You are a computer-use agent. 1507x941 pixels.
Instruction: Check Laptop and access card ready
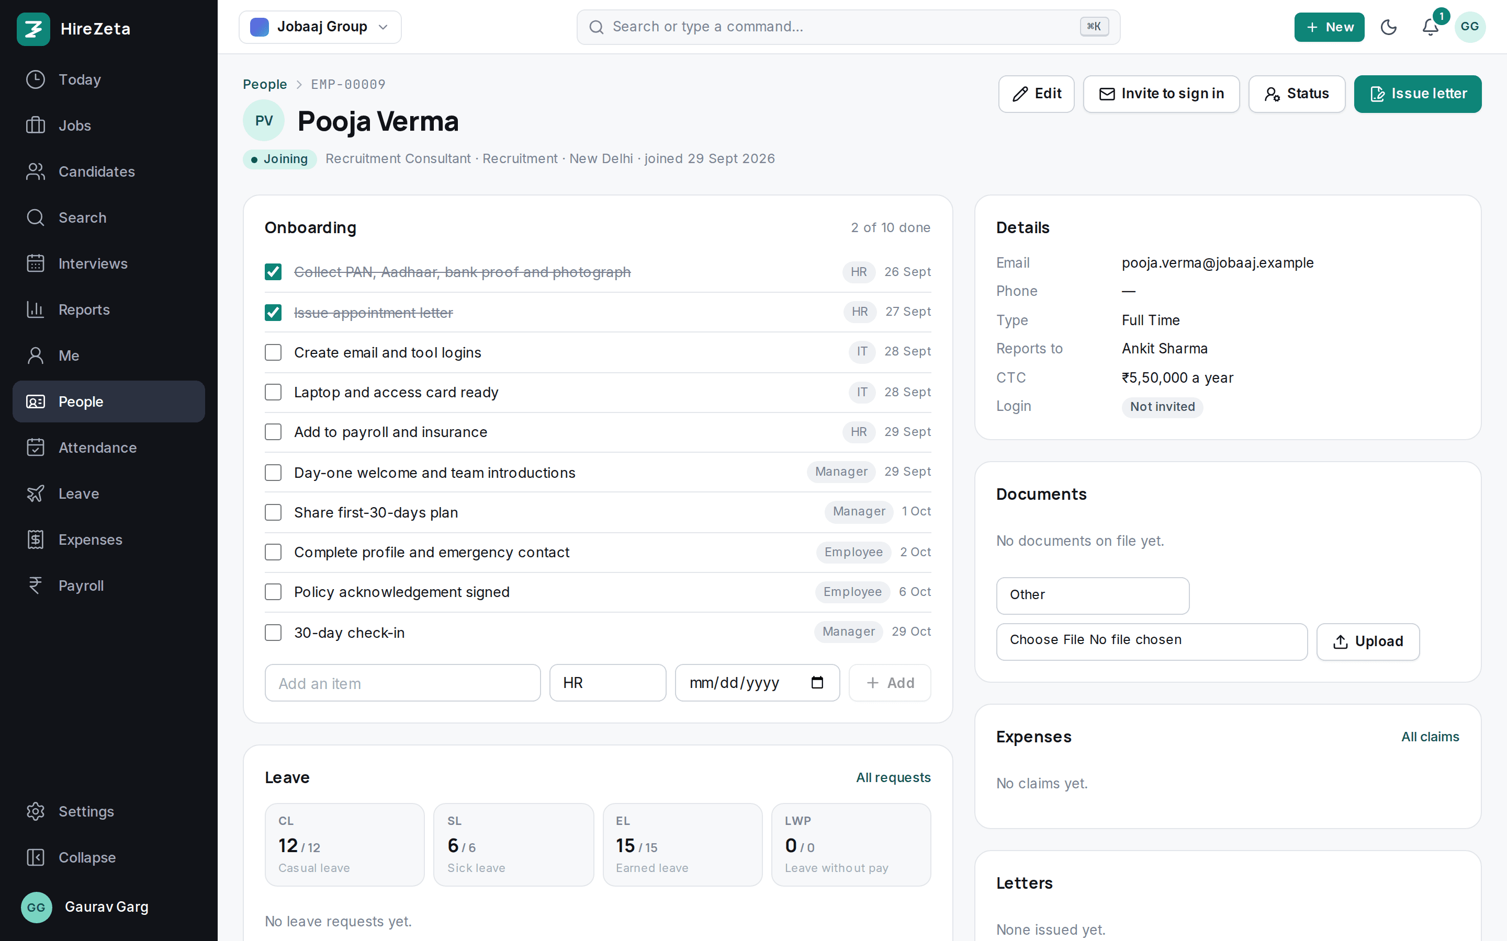tap(273, 392)
